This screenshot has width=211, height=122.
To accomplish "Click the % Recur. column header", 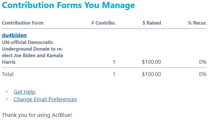I will pos(197,23).
